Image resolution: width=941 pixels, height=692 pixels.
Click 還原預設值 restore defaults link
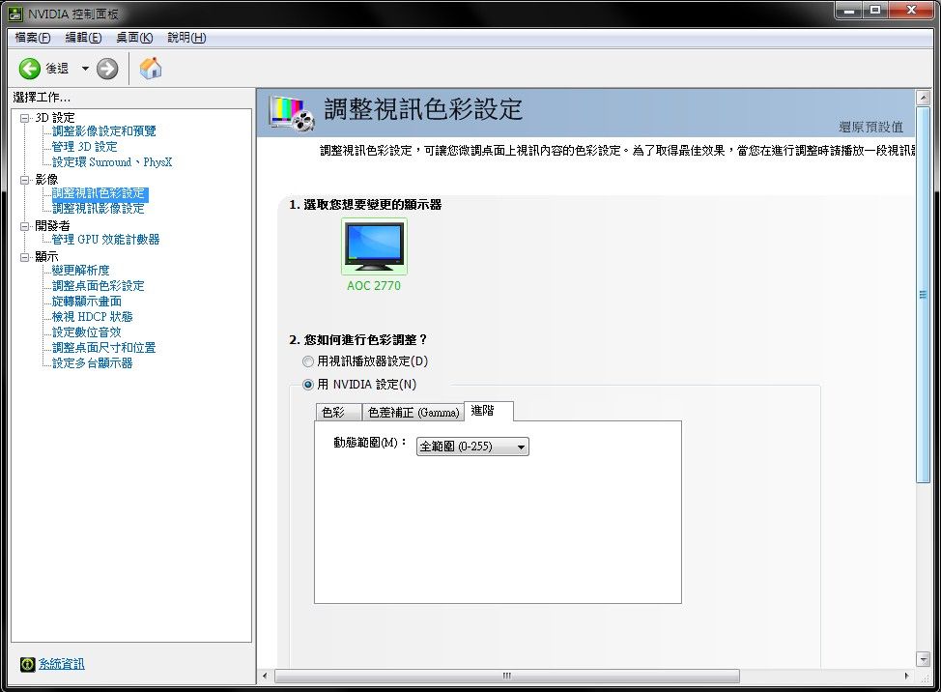coord(870,127)
